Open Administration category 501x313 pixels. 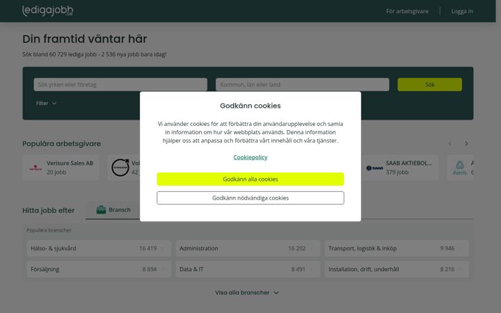(x=248, y=248)
